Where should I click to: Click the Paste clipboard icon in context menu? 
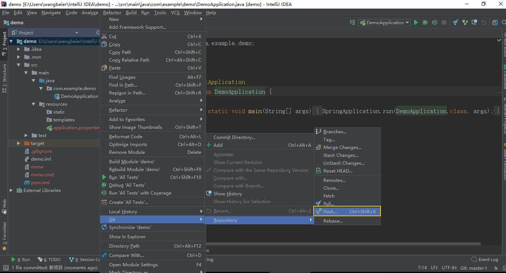[104, 68]
